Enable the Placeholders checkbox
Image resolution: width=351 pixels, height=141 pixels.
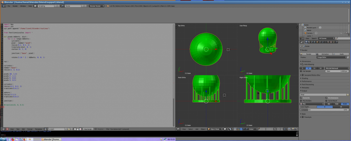[301, 101]
